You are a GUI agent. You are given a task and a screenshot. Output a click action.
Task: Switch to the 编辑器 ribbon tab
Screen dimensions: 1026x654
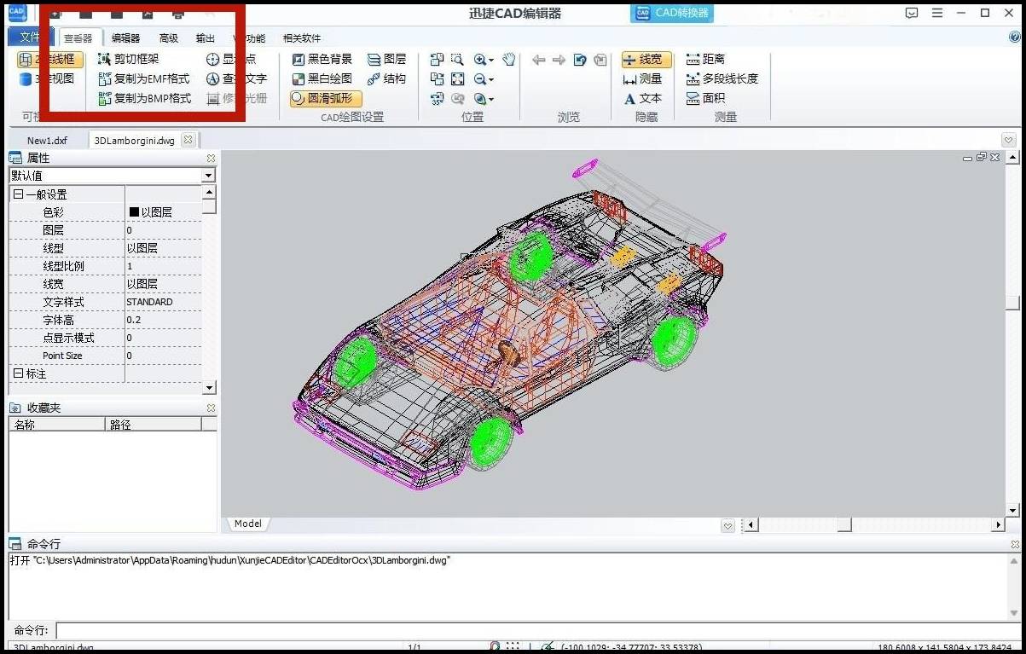click(x=125, y=38)
